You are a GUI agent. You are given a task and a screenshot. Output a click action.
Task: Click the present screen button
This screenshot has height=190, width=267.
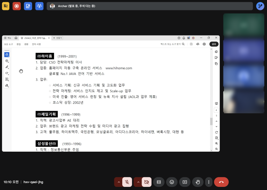coord(185,182)
